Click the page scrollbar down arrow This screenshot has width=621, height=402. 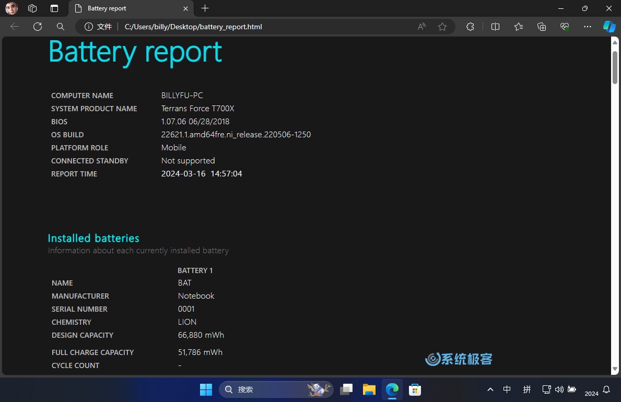click(x=615, y=370)
